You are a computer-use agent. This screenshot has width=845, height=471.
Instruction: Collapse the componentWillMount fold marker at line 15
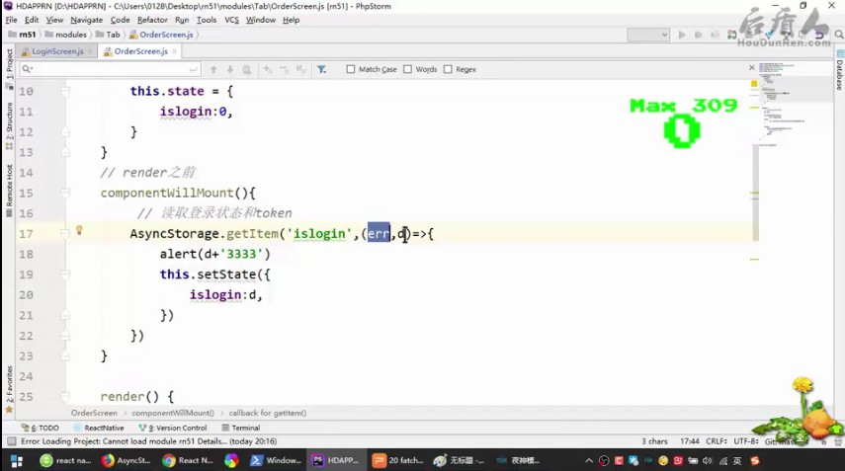pyautogui.click(x=66, y=193)
